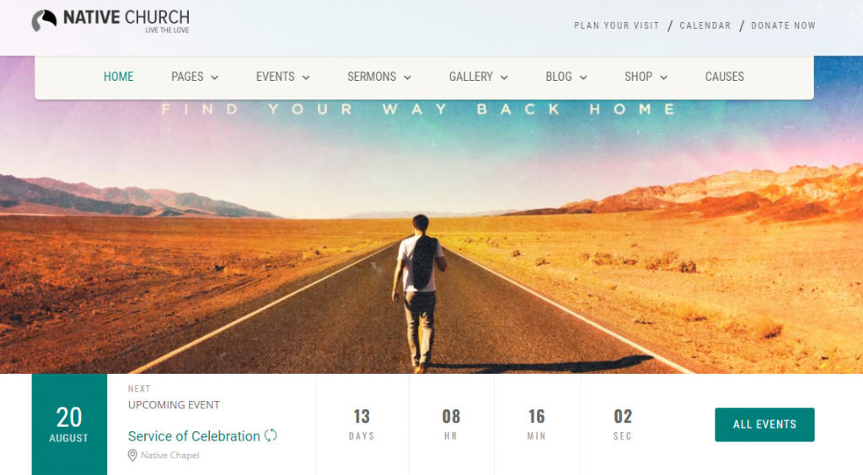Click the Donate Now link
863x475 pixels.
(x=783, y=25)
